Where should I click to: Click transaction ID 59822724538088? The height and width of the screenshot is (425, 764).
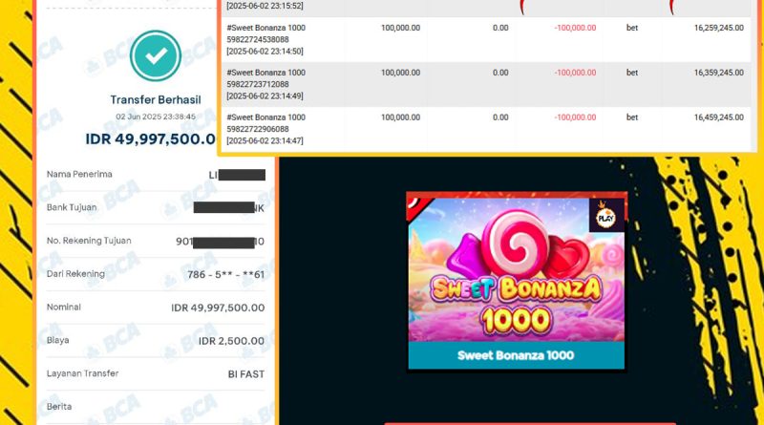(258, 39)
